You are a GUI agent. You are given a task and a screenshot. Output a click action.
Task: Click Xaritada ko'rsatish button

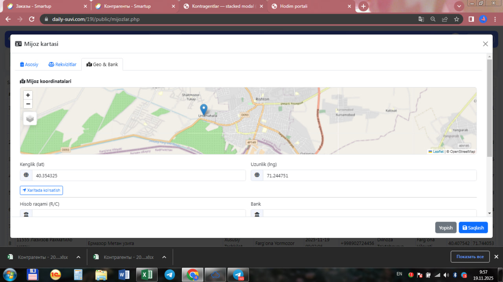[x=41, y=190]
